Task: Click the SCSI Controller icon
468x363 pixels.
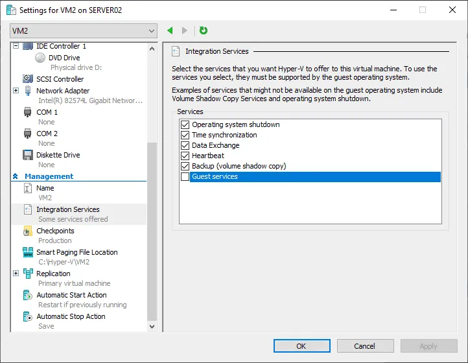Action: click(28, 79)
